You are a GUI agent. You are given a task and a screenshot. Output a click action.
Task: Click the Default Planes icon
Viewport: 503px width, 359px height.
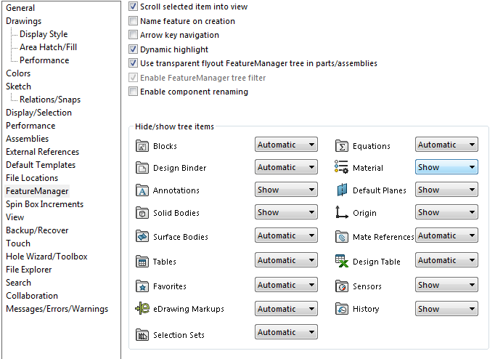point(342,190)
